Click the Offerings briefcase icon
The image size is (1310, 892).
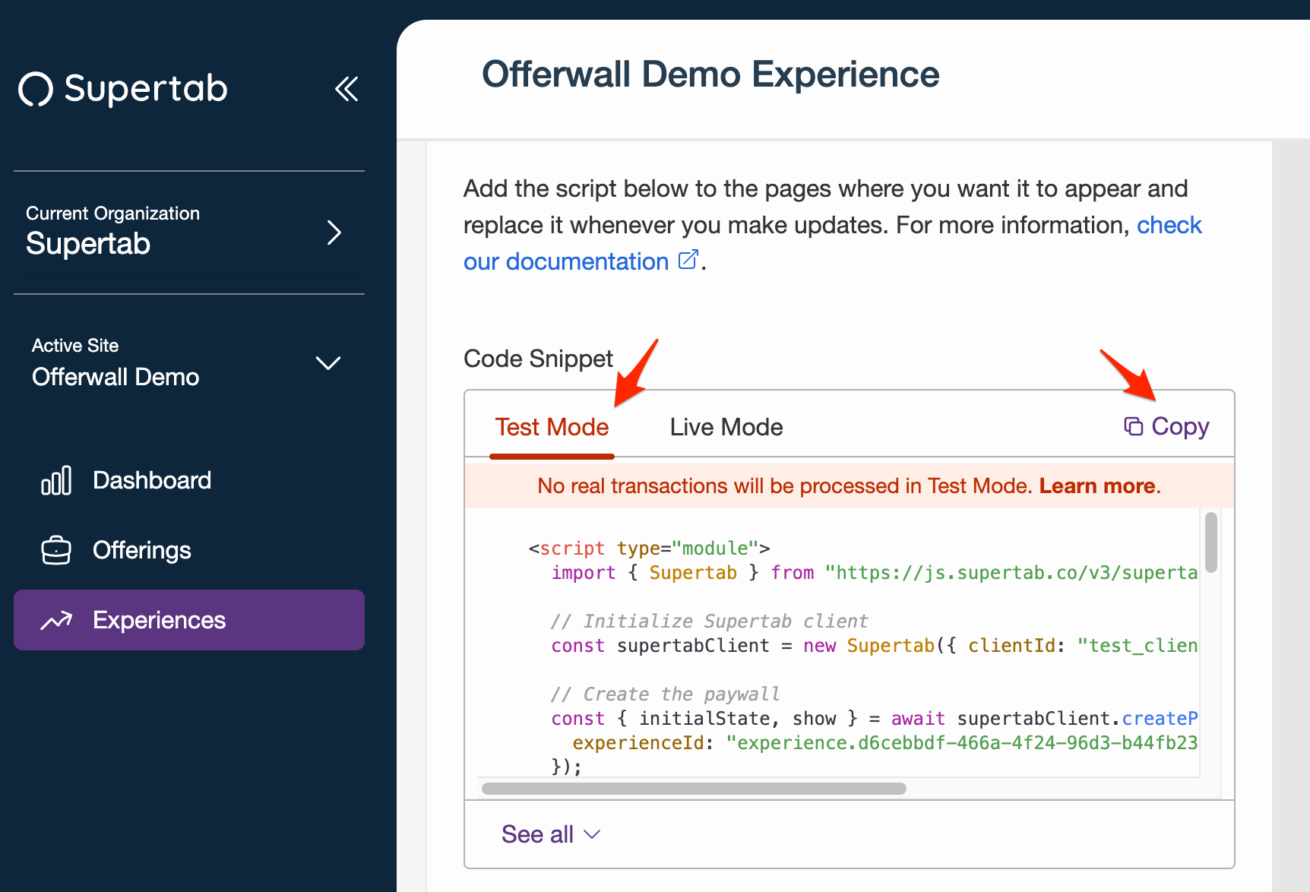click(56, 550)
